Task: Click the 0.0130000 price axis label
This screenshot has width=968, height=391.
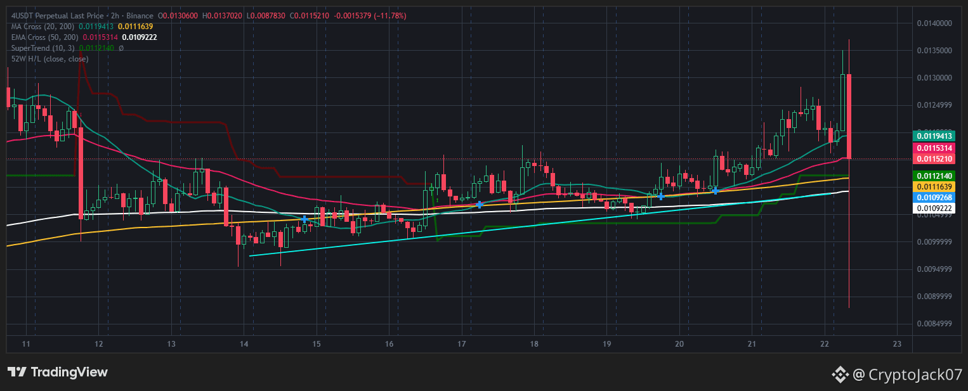Action: tap(934, 78)
